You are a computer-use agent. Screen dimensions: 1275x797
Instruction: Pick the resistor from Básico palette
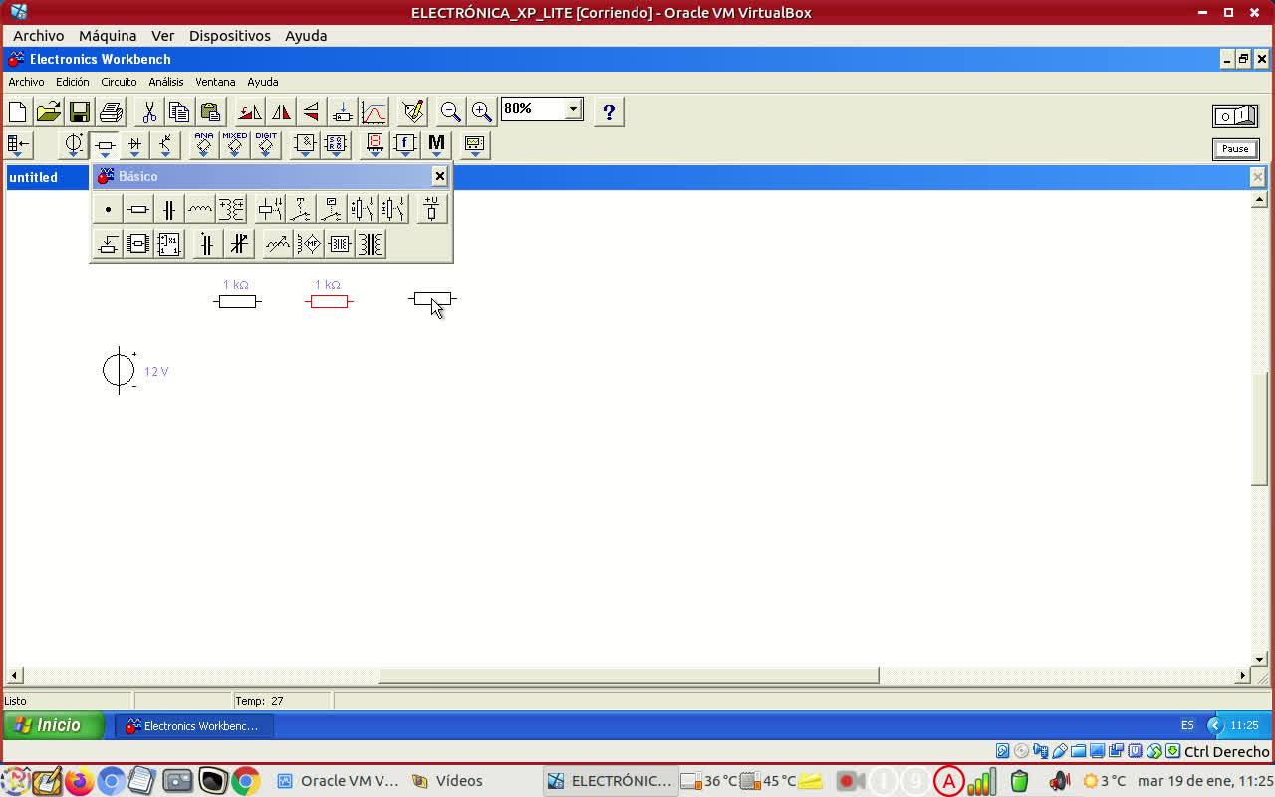(x=138, y=210)
